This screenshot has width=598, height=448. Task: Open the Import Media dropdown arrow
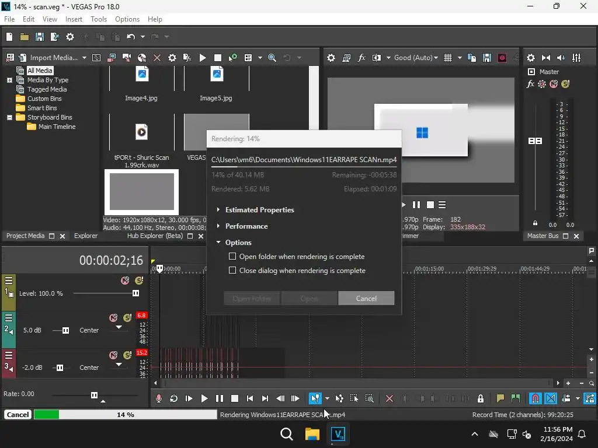click(x=84, y=58)
